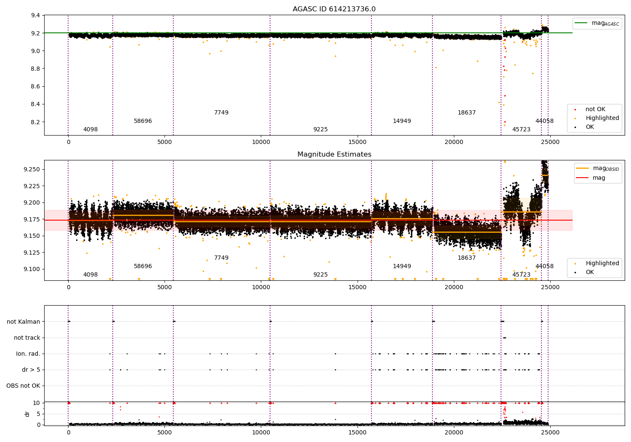This screenshot has width=631, height=442.
Task: Click the 9.175 tick on the middle plot y-axis
Action: pos(31,219)
